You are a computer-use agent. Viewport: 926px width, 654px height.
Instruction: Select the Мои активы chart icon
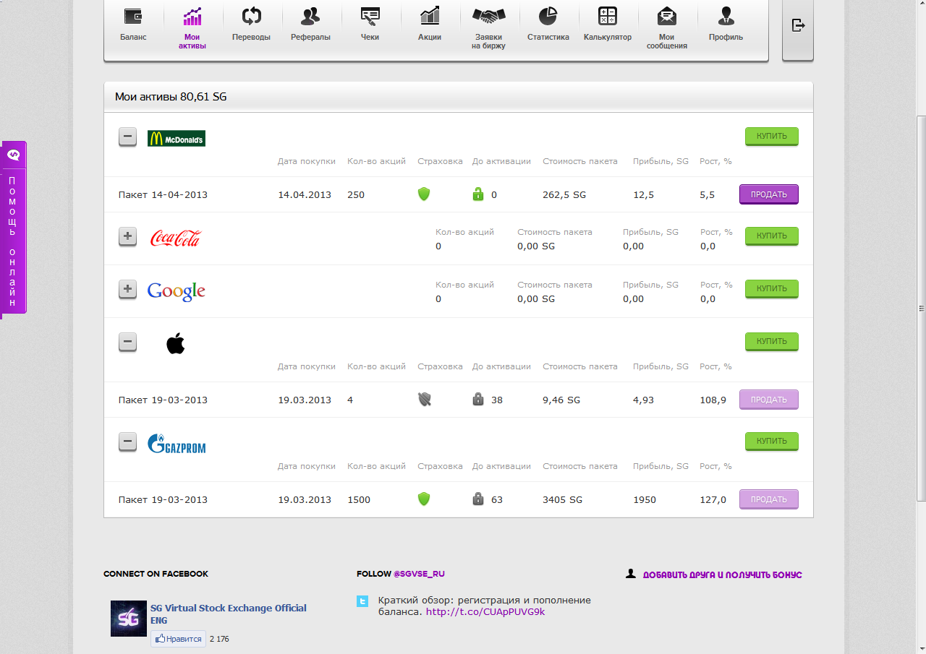coord(192,16)
